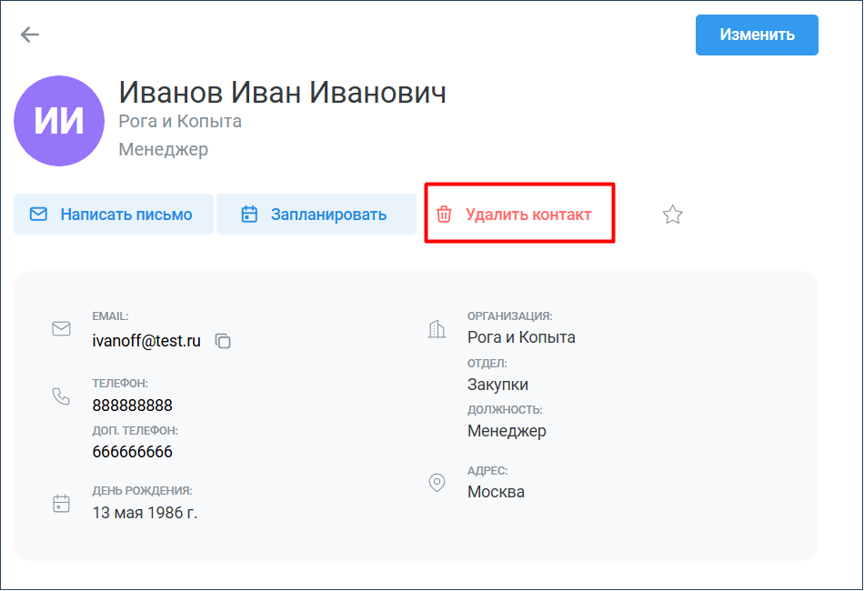Click the organization building icon
This screenshot has width=864, height=591.
click(437, 329)
